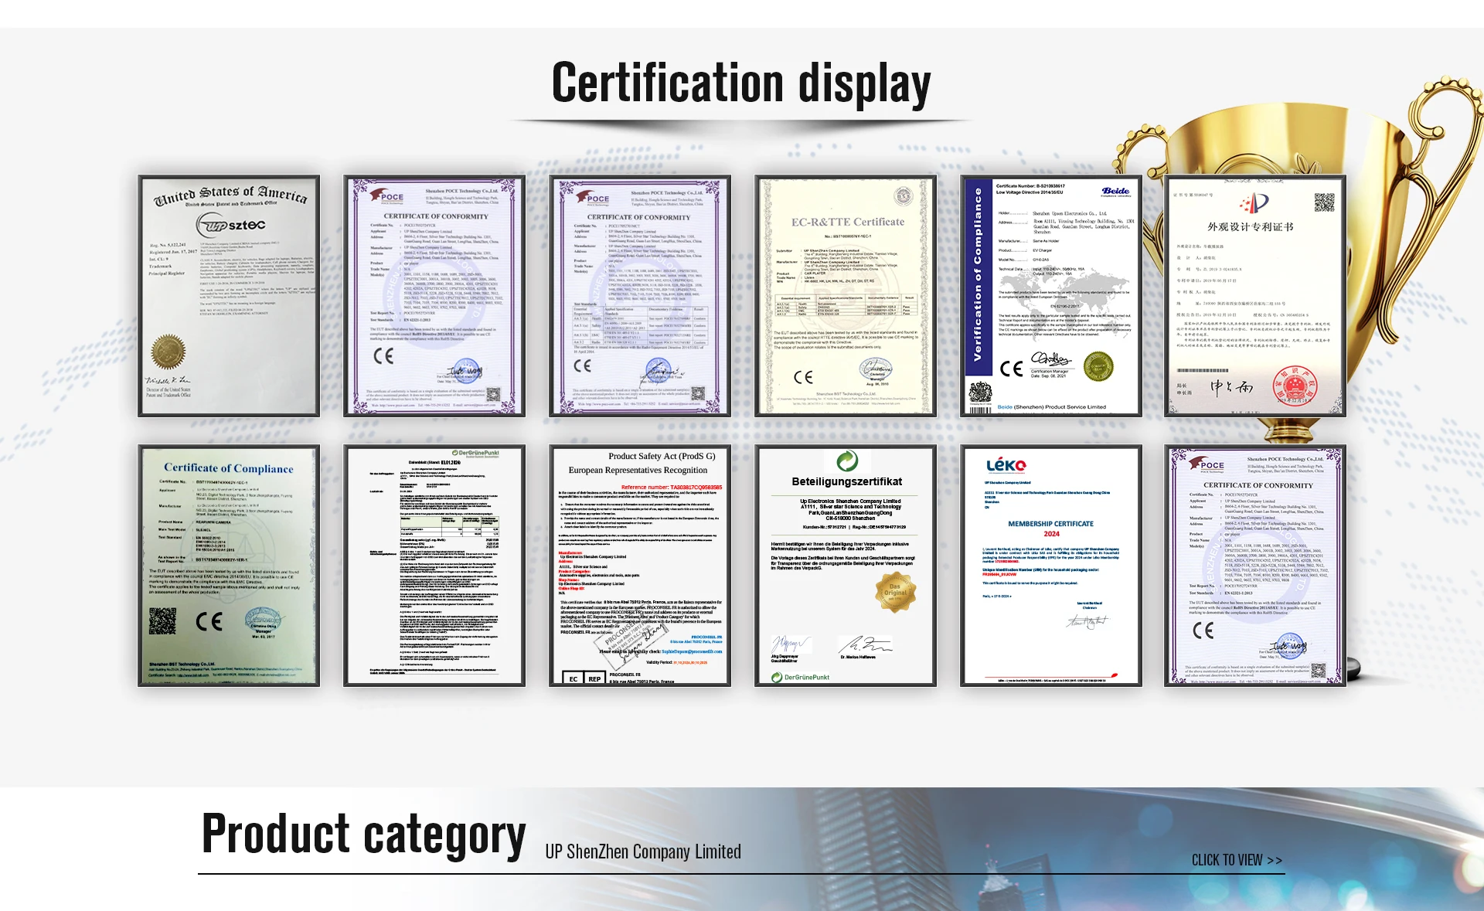Click CLICK TO VIEW >> link
The image size is (1484, 911).
1237,860
